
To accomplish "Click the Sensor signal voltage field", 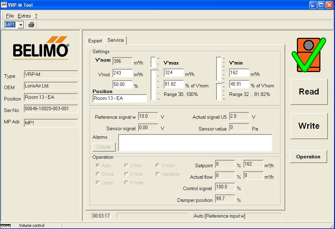I will click(148, 128).
